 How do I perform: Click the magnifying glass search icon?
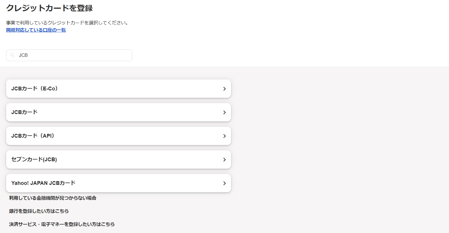click(12, 55)
